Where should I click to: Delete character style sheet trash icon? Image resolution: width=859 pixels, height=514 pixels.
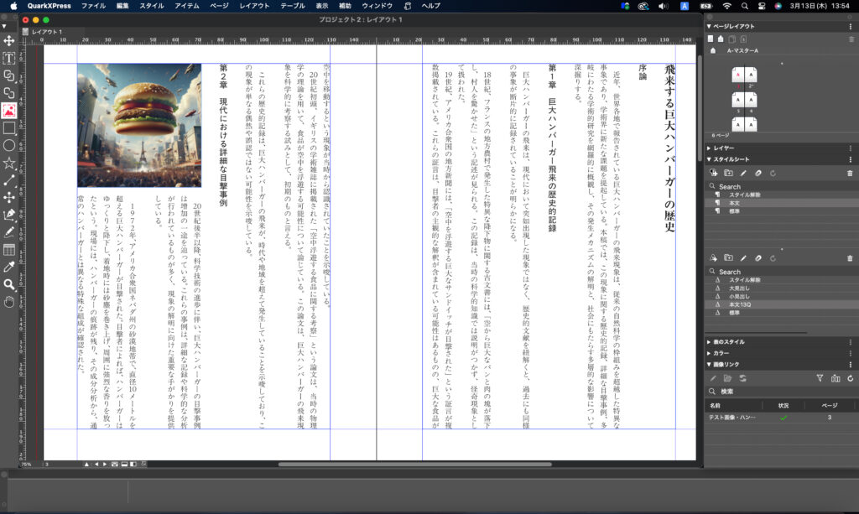pos(850,257)
